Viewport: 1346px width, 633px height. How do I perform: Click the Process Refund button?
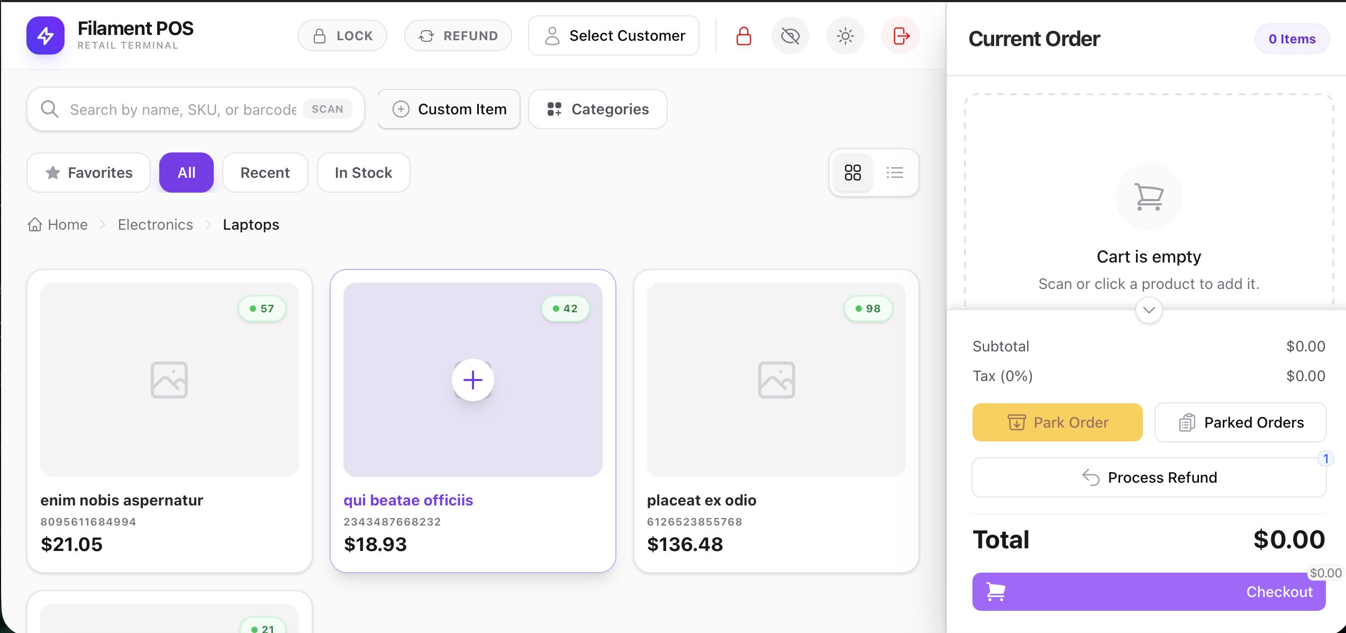(1149, 477)
